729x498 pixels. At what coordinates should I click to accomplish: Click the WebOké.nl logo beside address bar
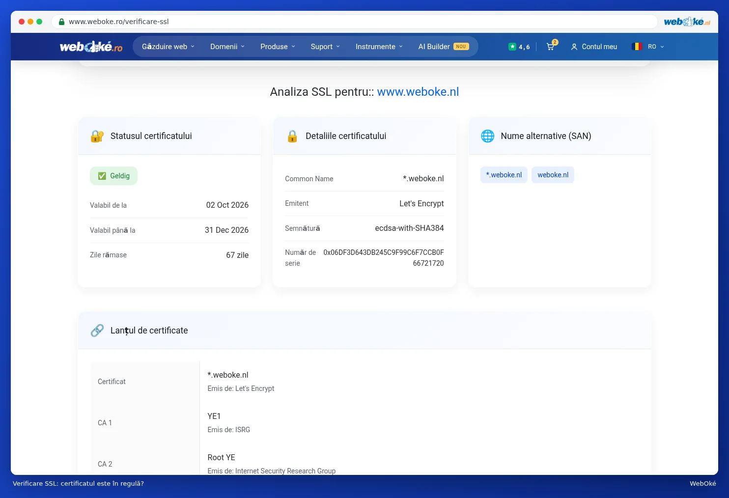687,22
